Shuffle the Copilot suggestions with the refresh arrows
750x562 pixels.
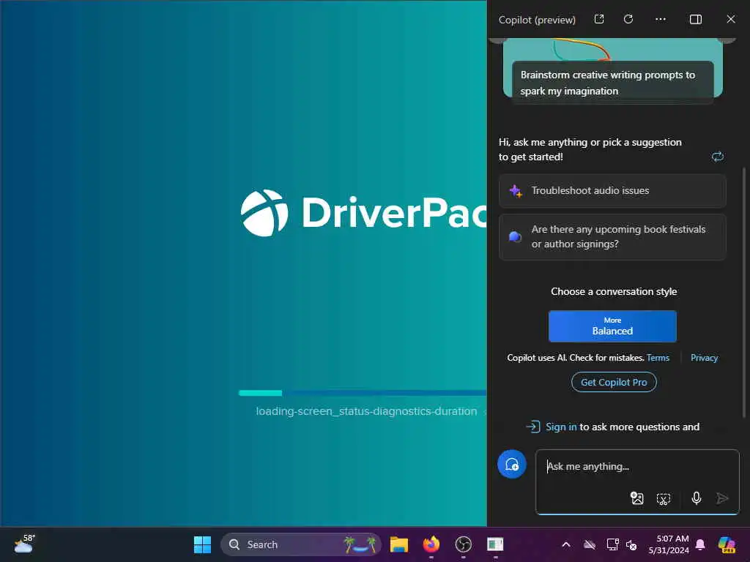pyautogui.click(x=718, y=157)
